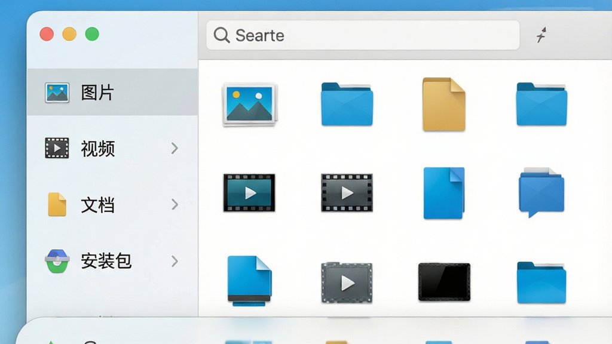This screenshot has height=344, width=612.
Task: Select 图片 in the sidebar
Action: pos(112,93)
